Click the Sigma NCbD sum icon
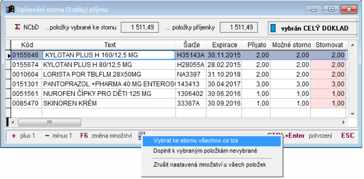The image size is (364, 179). point(17,27)
